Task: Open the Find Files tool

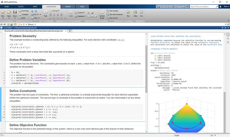Action: click(x=24, y=11)
